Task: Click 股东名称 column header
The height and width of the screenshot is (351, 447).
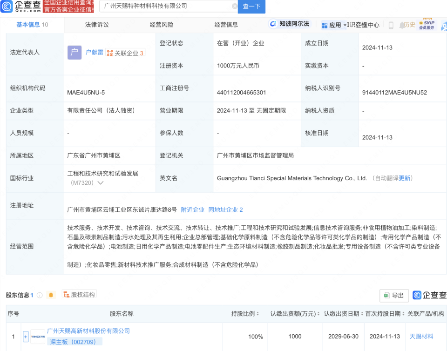Action: pyautogui.click(x=122, y=314)
